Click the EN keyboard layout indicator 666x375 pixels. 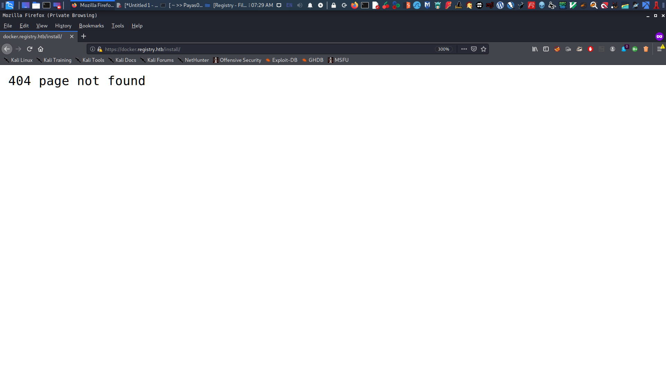click(x=289, y=5)
